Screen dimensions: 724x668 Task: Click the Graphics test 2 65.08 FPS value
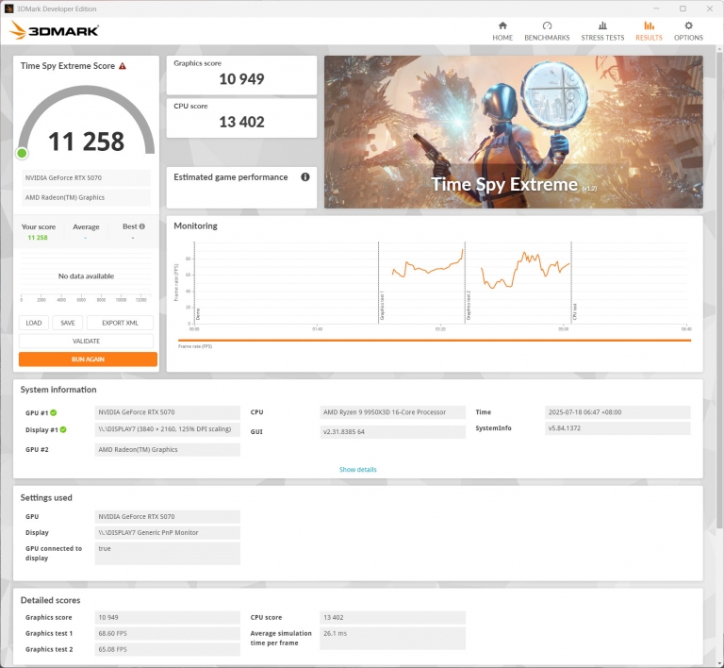pyautogui.click(x=167, y=649)
